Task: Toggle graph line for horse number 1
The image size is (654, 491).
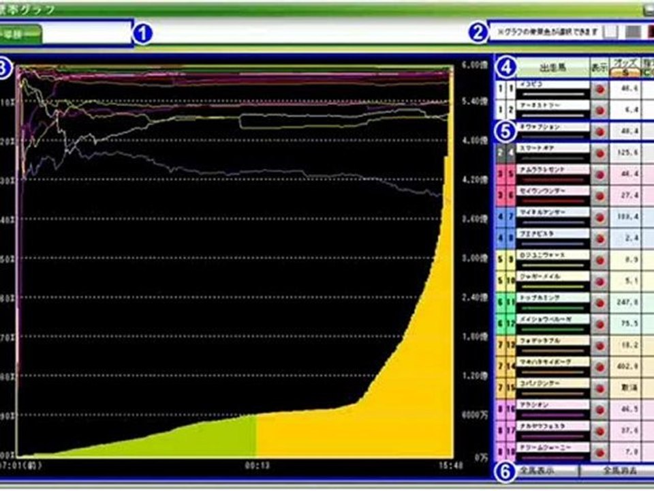Action: click(x=599, y=90)
